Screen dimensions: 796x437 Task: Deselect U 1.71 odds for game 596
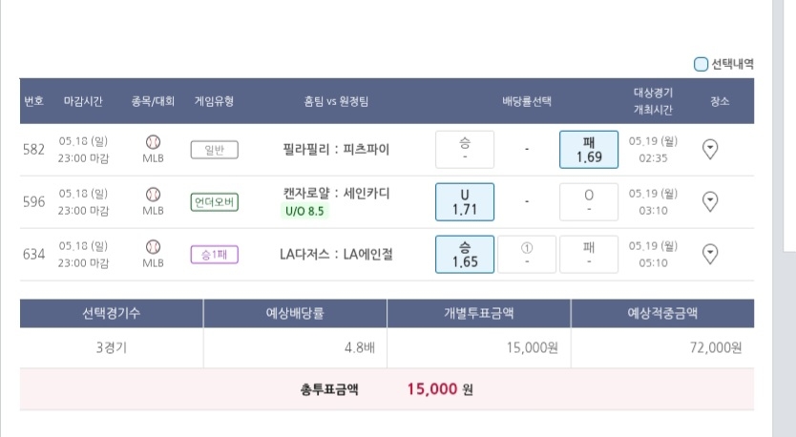coord(465,202)
